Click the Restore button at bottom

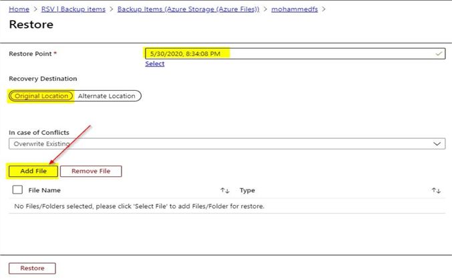click(32, 268)
